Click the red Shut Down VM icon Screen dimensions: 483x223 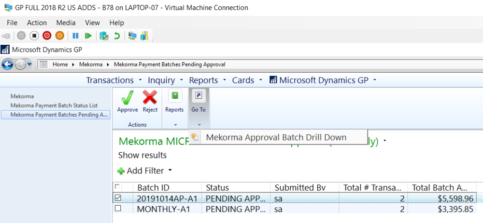[47, 36]
